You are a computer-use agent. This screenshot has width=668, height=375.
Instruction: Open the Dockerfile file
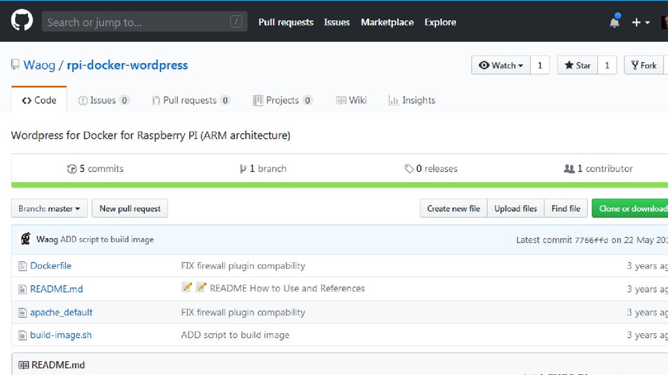click(51, 266)
